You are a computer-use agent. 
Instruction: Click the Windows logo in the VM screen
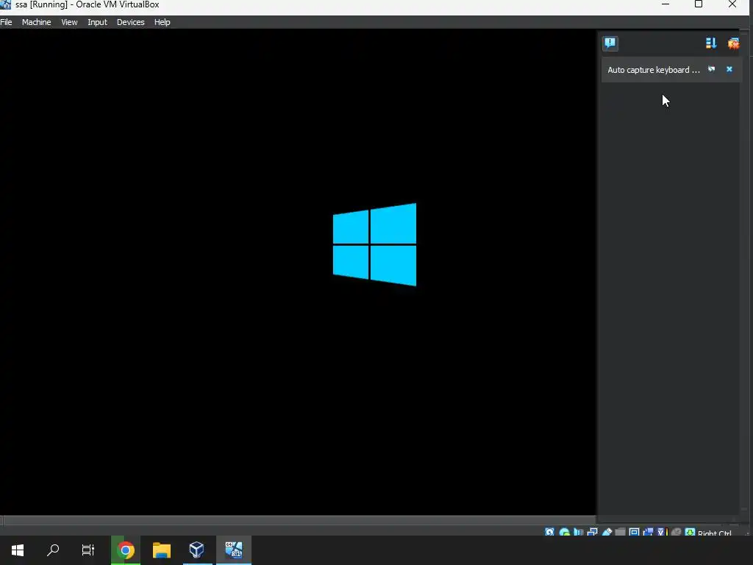tap(374, 244)
